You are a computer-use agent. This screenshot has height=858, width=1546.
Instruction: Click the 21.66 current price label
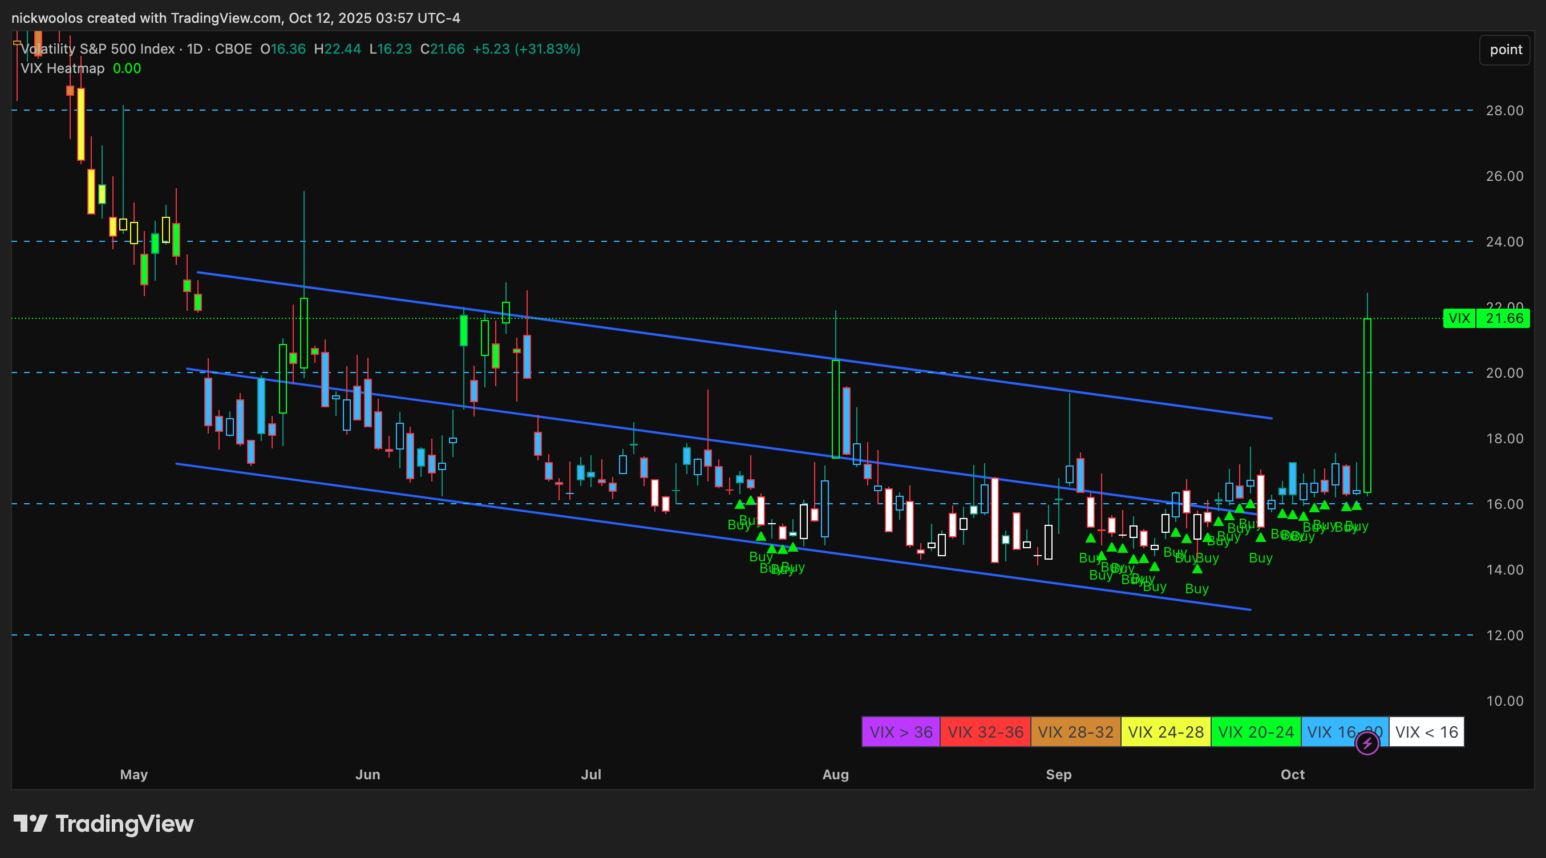1503,318
